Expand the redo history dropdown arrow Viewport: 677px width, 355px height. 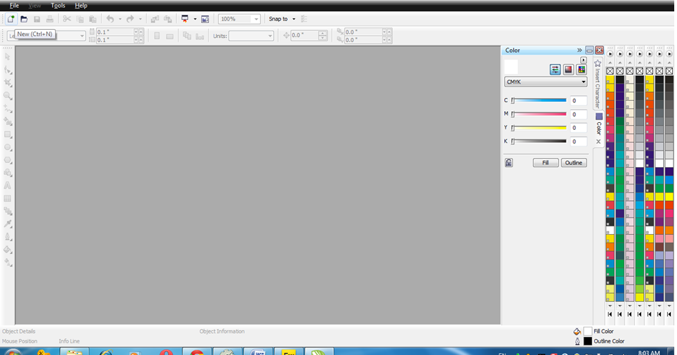(x=140, y=19)
